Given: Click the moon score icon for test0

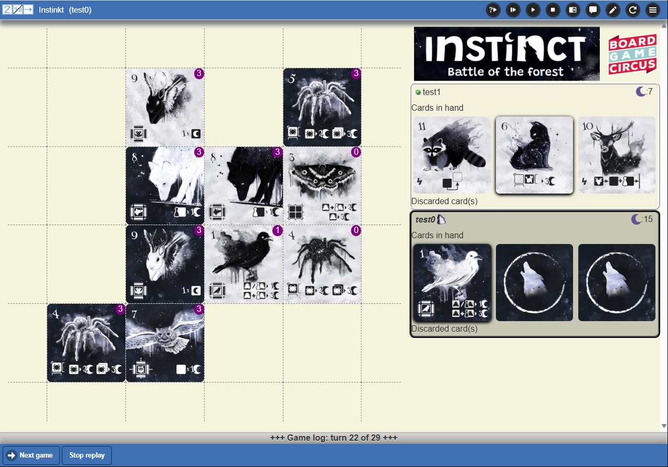Looking at the screenshot, I should 637,219.
